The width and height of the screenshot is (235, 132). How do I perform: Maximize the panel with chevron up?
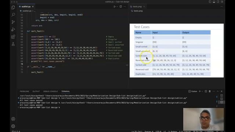coord(218,91)
